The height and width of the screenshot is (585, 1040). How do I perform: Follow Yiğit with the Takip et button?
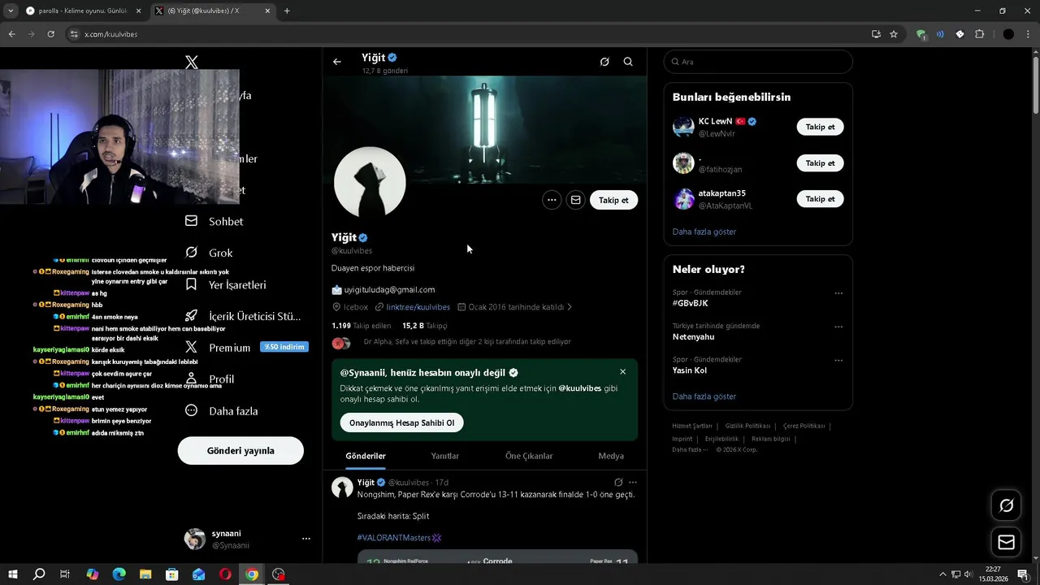(613, 200)
